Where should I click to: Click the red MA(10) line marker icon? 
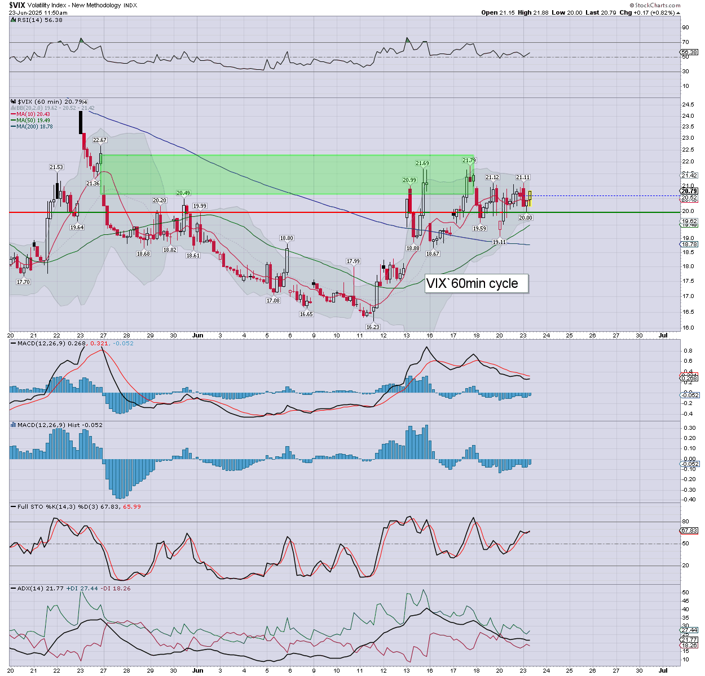[13, 114]
